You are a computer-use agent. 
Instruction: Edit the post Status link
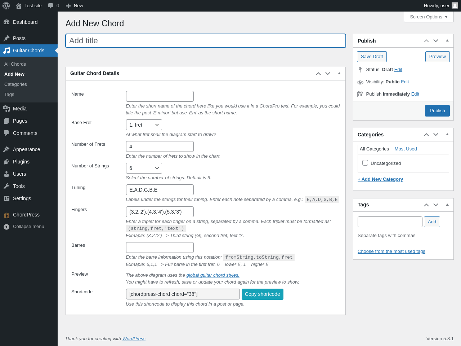398,70
